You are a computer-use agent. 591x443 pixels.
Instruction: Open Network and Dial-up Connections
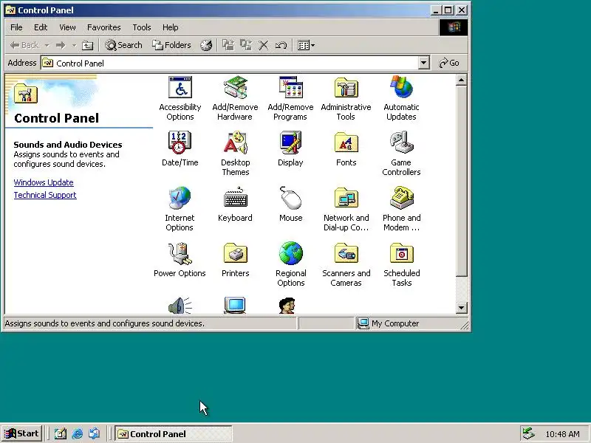(x=346, y=209)
